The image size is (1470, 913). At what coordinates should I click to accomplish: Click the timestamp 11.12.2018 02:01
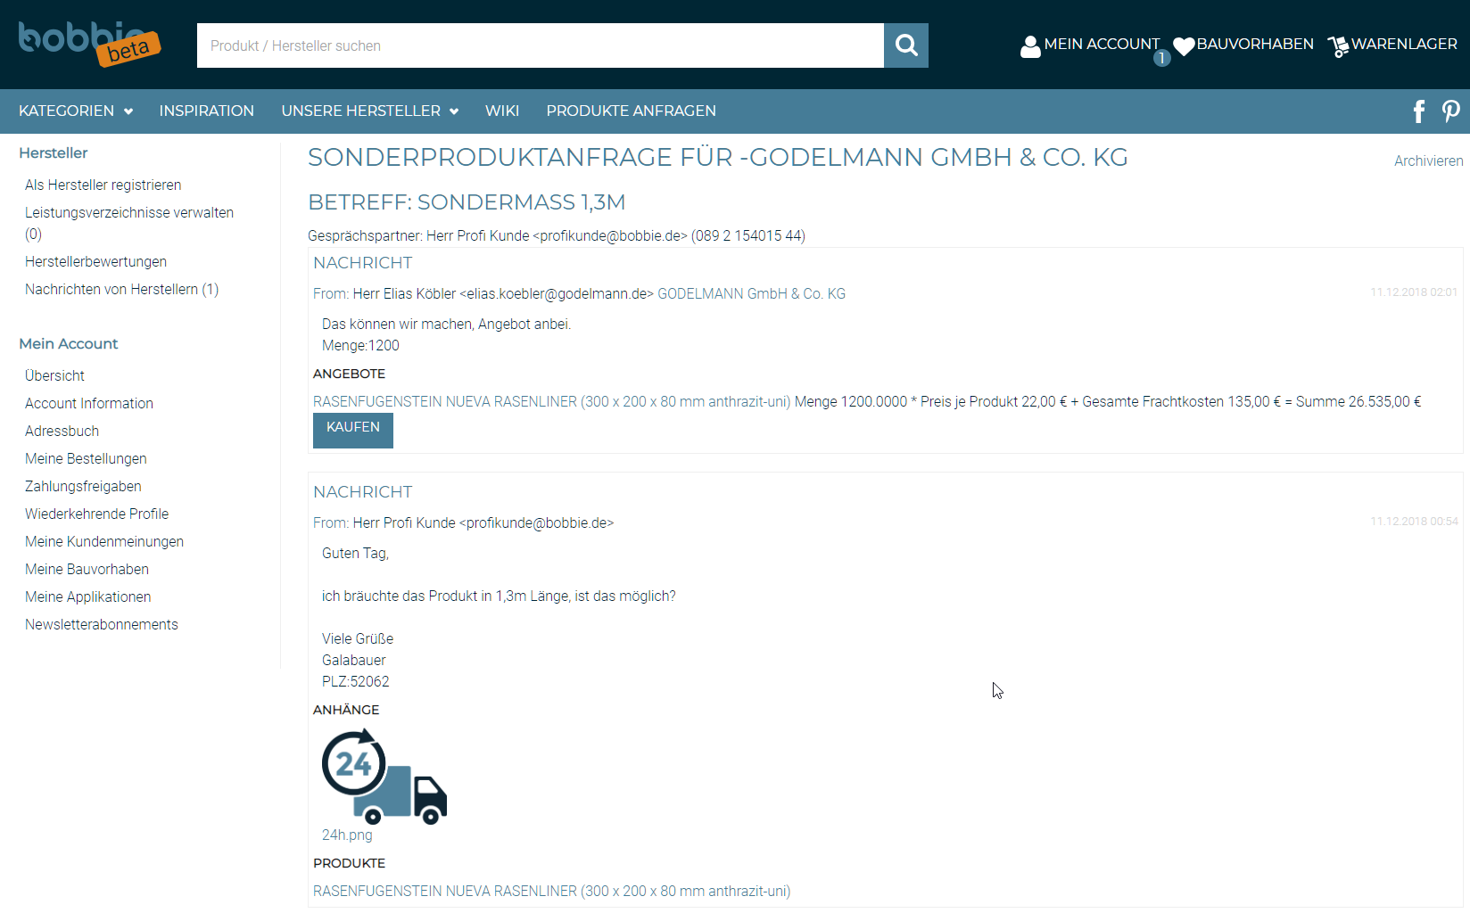(x=1414, y=292)
